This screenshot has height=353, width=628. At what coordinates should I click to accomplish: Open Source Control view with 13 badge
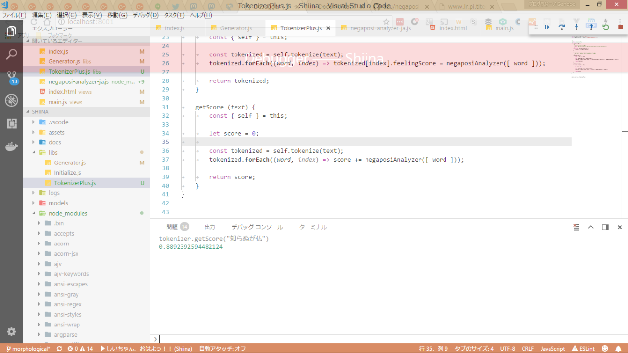(x=11, y=78)
